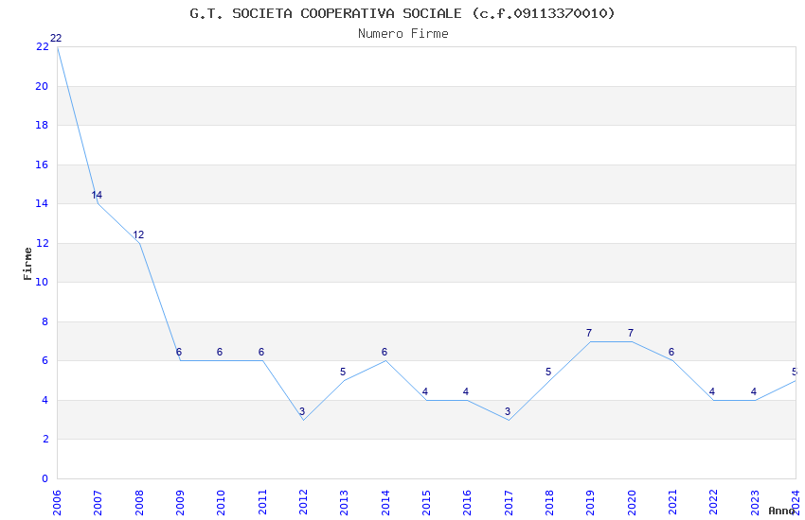Click data label 6 for year 2009
Viewport: 805px width, 520px height.
click(x=179, y=352)
